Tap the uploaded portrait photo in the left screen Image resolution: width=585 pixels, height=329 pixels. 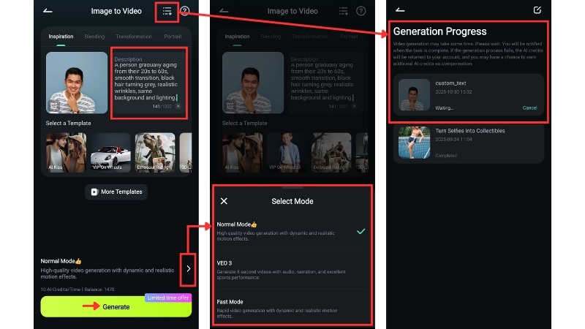[x=77, y=83]
